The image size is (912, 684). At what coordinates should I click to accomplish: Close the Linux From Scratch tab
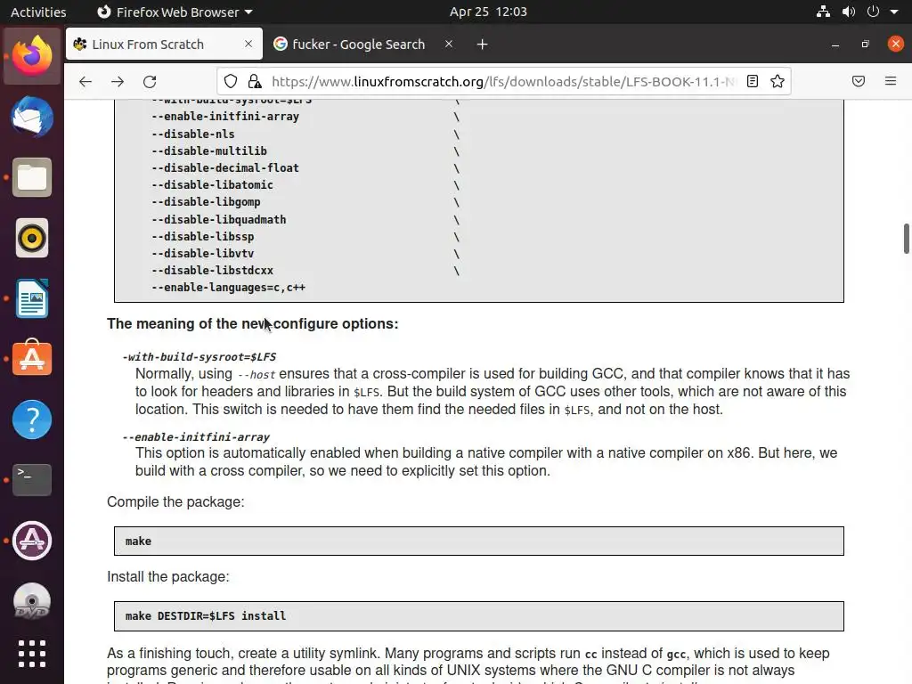pyautogui.click(x=248, y=44)
